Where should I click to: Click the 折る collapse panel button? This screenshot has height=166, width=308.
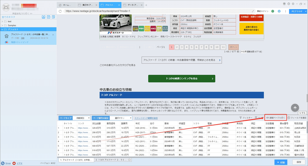tap(302, 113)
